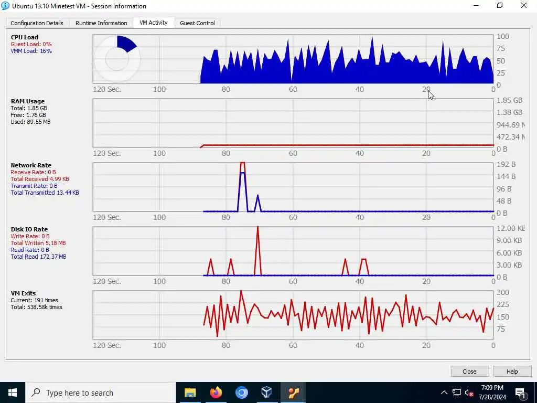The width and height of the screenshot is (537, 403).
Task: Click the VM Exits graph
Action: [x=293, y=315]
